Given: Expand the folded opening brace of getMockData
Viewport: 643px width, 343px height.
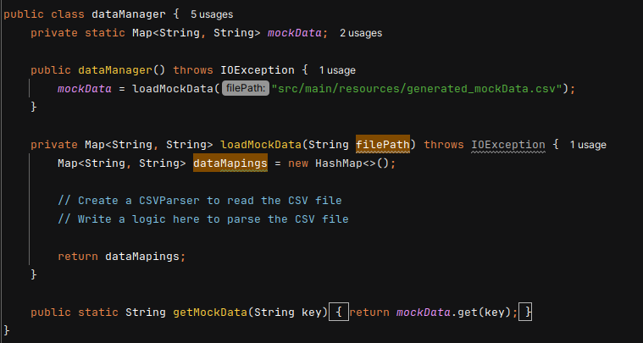Looking at the screenshot, I should pyautogui.click(x=337, y=313).
